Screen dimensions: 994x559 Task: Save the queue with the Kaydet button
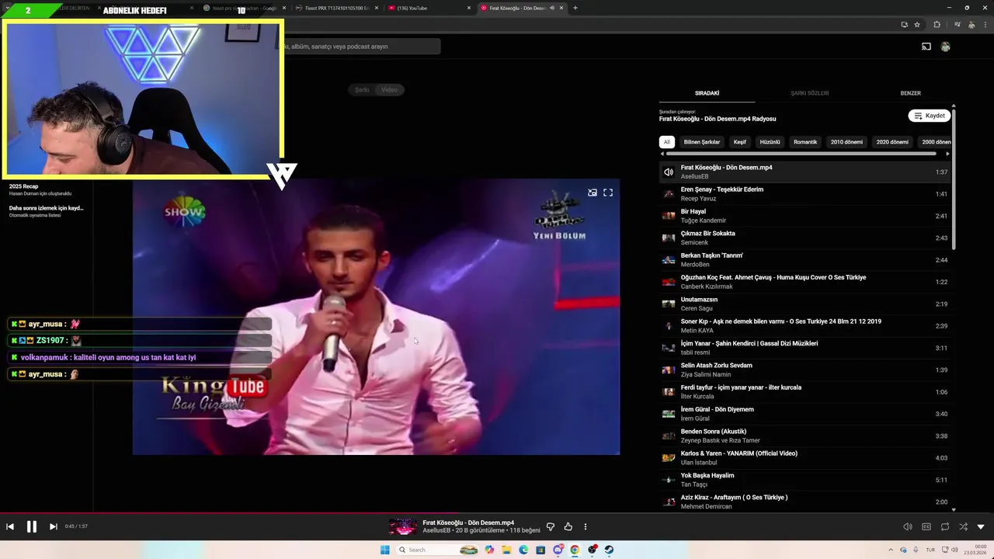coord(929,116)
